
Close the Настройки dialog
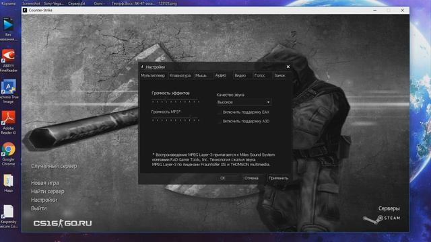pyautogui.click(x=288, y=67)
